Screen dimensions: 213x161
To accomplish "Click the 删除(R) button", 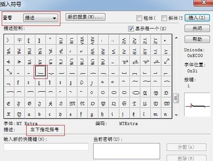I will click(x=186, y=158).
